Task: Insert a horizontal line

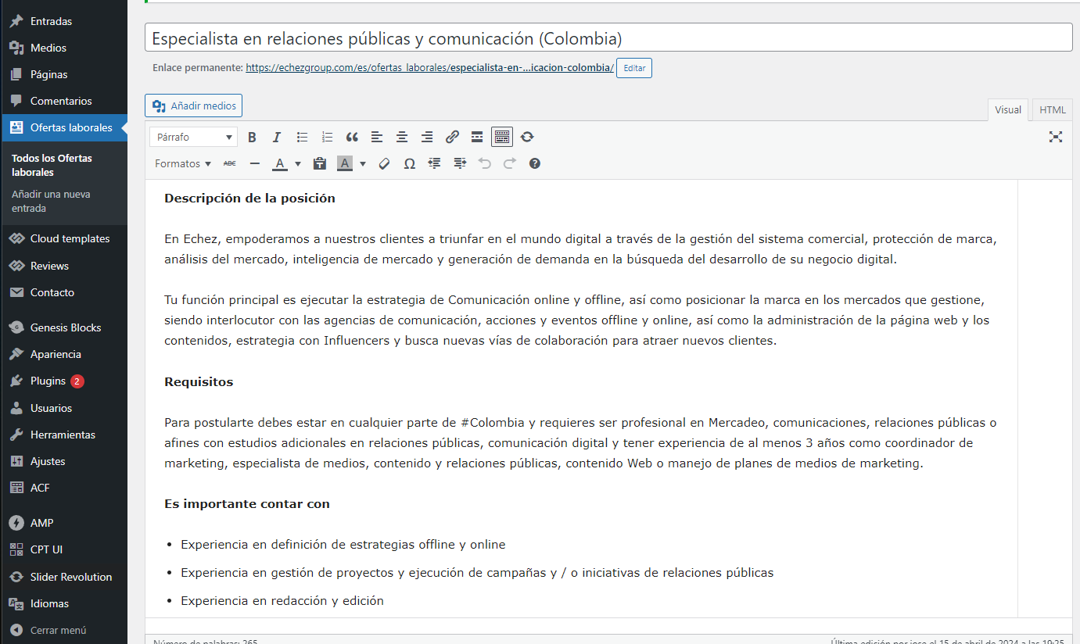Action: coord(255,163)
